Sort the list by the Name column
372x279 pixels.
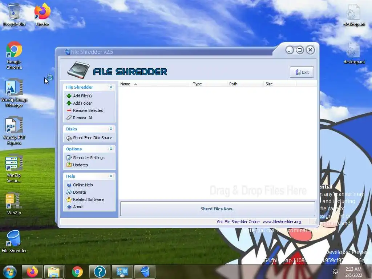coord(154,84)
